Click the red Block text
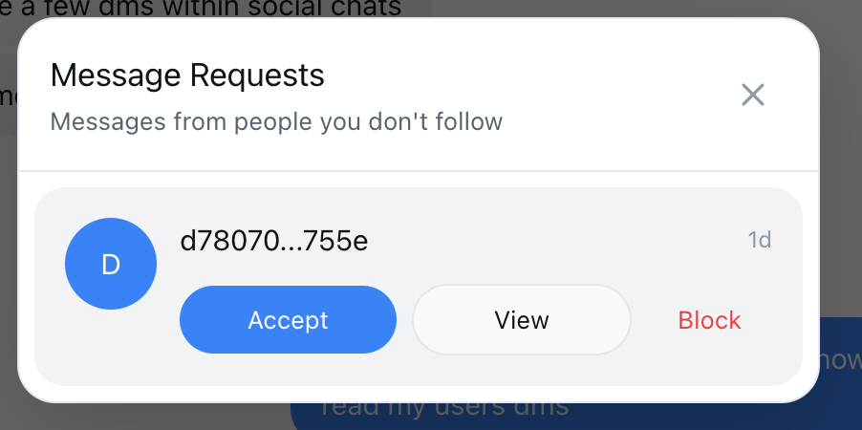 [709, 320]
